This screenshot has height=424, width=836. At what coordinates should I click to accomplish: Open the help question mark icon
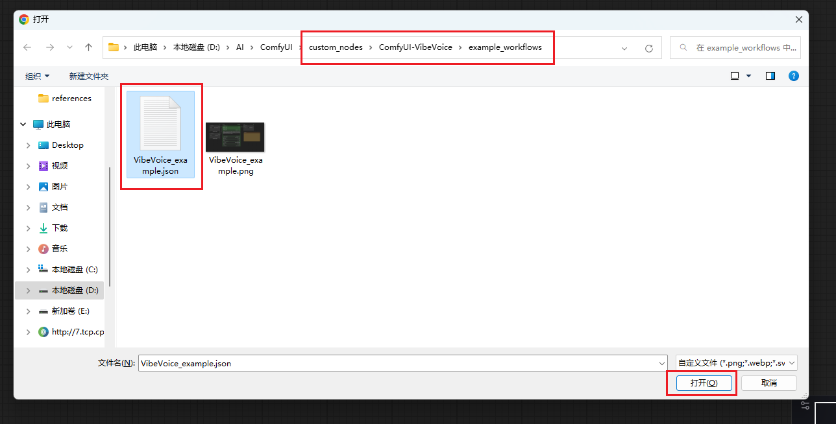click(x=793, y=76)
